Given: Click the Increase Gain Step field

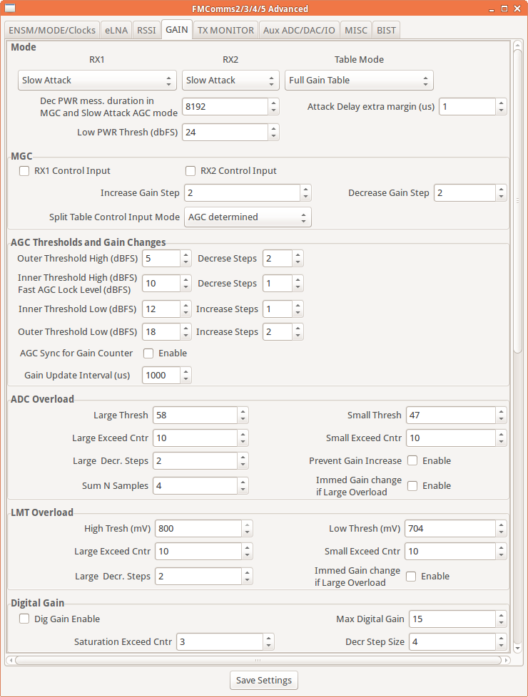Looking at the screenshot, I should tap(242, 193).
